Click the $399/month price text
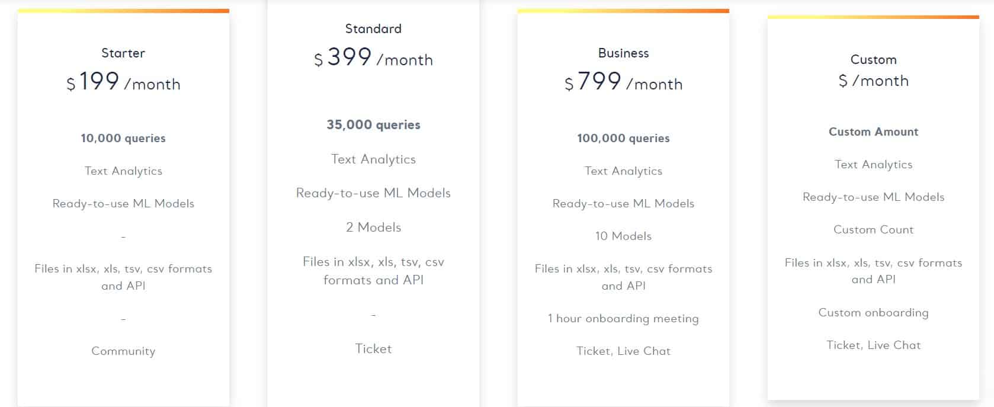 click(373, 58)
